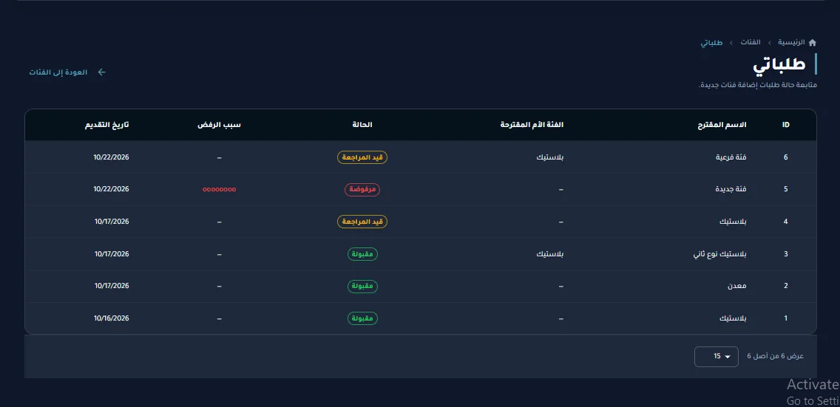Open the rows-per-page dropdown showing 15

coord(717,357)
